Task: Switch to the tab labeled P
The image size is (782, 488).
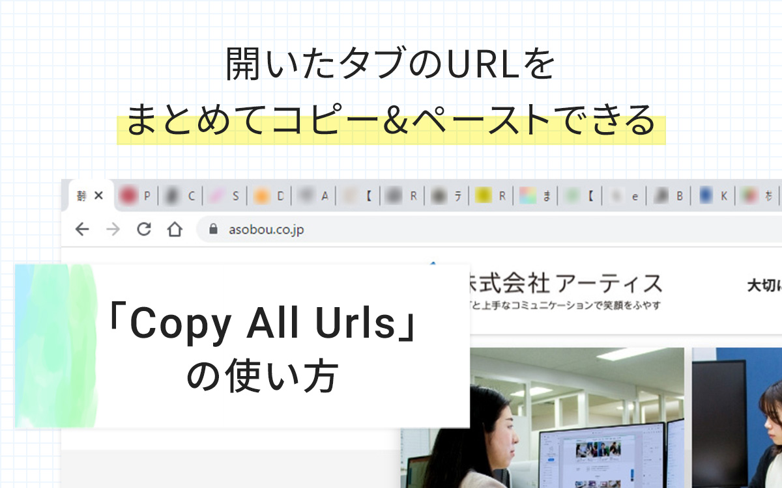Action: (136, 195)
